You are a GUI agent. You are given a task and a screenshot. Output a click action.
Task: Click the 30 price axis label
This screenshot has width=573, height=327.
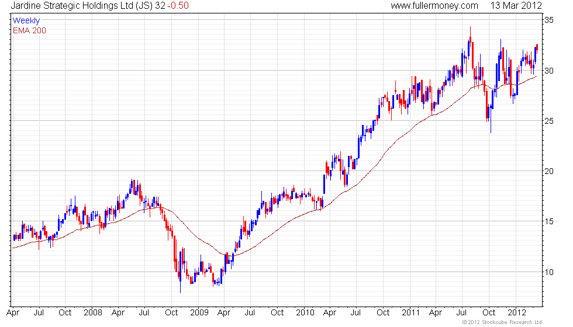[x=548, y=71]
